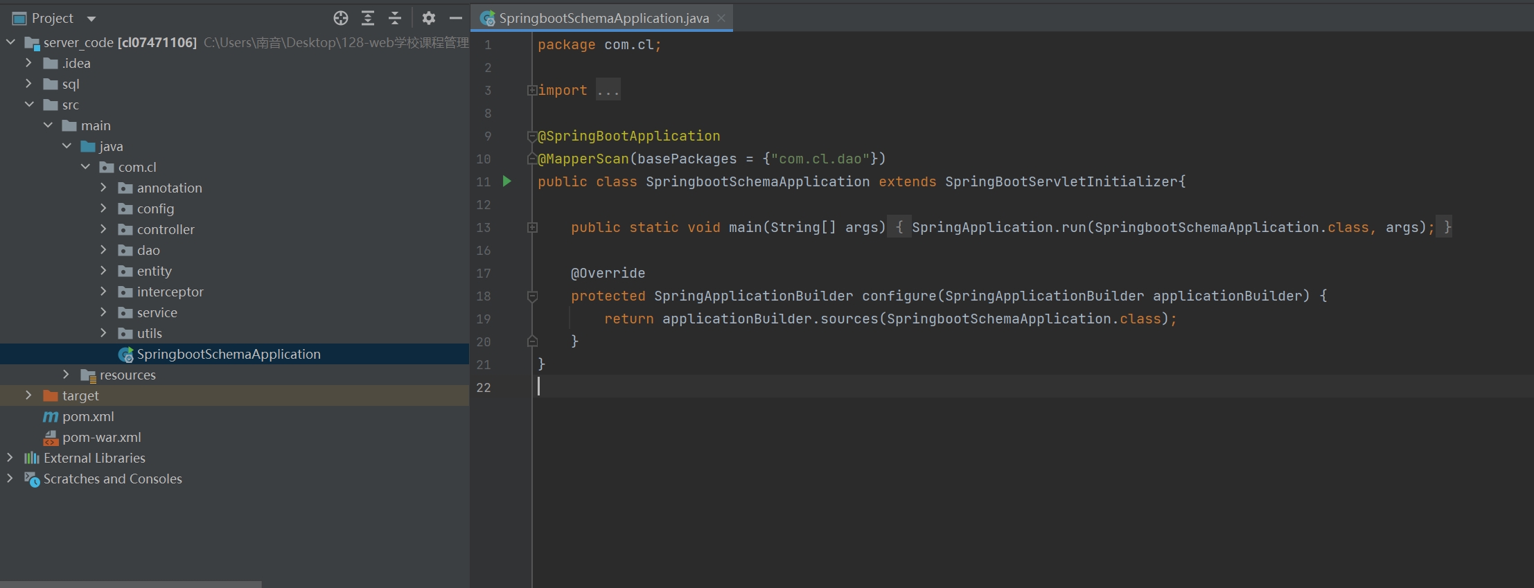
Task: Expand the target folder
Action: (28, 395)
